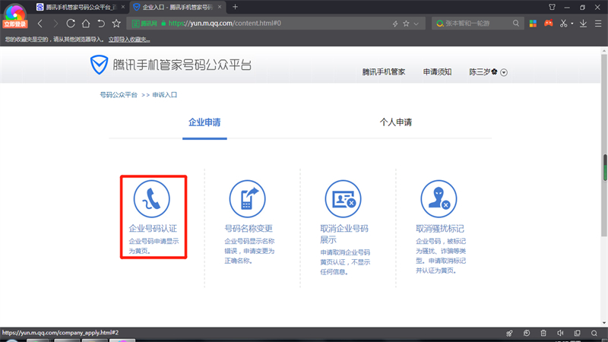Click the window layout status icon

coord(578,333)
